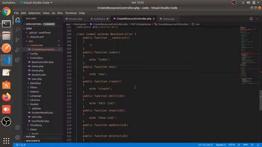Change encoding via UTF-8 status item
Screen dimensions: 262x147
(x=232, y=145)
